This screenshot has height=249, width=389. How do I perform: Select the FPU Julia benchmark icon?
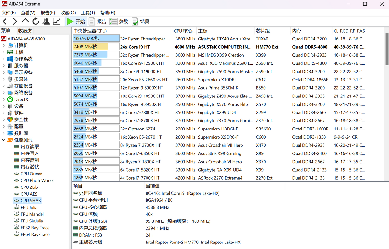pos(17,207)
